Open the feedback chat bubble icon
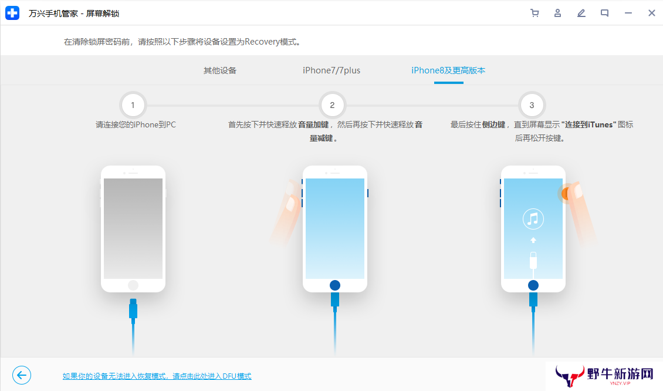The width and height of the screenshot is (663, 391). click(605, 13)
